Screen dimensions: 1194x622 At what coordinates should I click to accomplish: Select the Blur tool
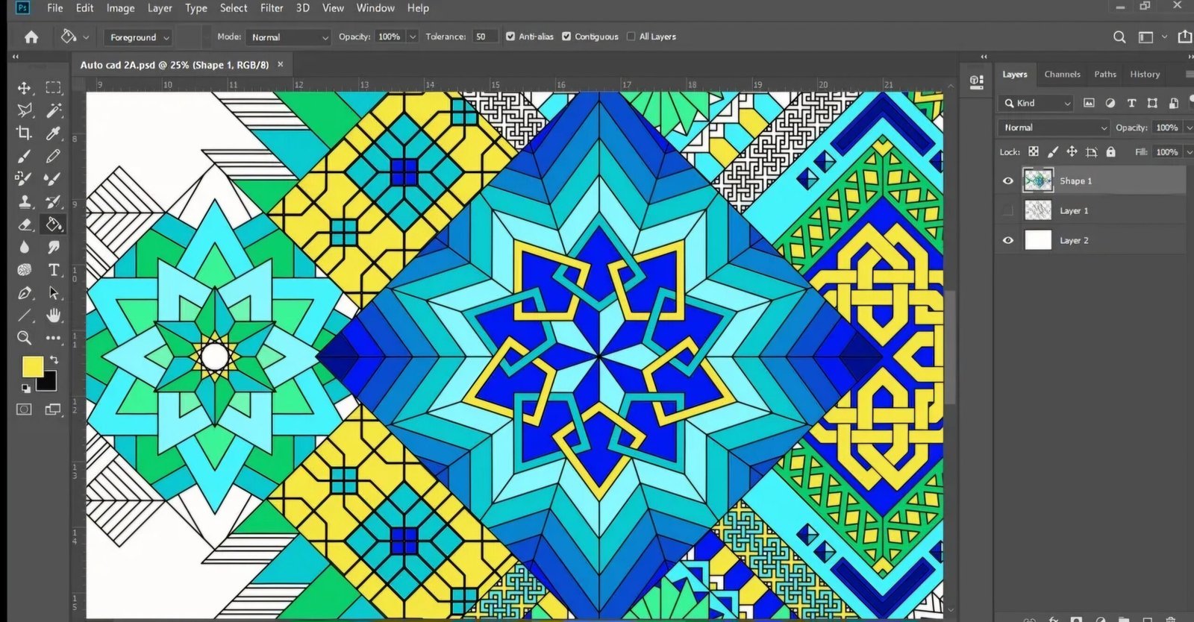24,247
